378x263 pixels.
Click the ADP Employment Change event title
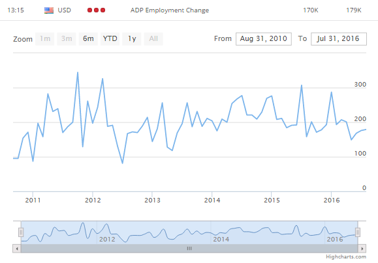[170, 10]
